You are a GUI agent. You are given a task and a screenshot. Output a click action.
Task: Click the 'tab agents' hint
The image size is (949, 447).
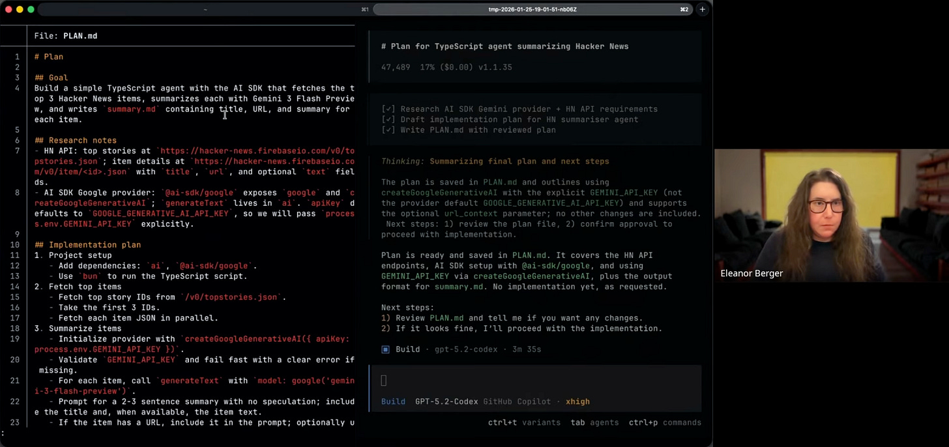coord(594,422)
